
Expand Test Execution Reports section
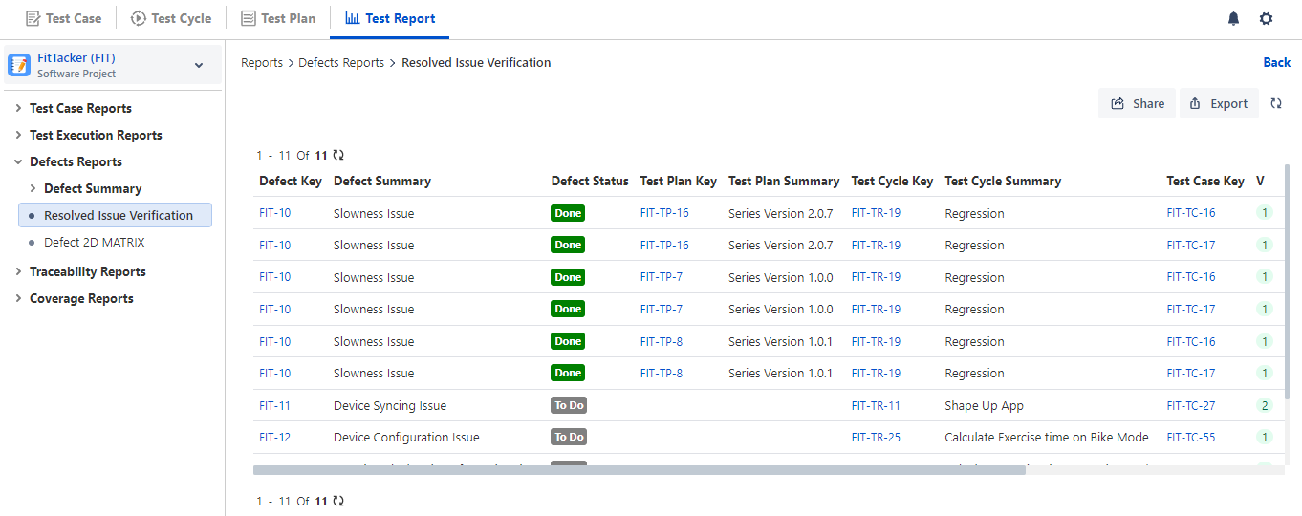pyautogui.click(x=18, y=135)
